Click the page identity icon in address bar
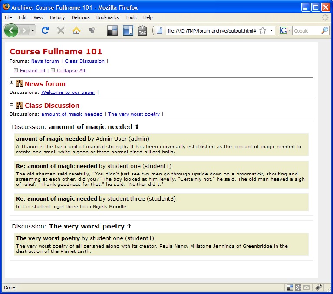Viewport: 333px width, 294px height. 159,30
